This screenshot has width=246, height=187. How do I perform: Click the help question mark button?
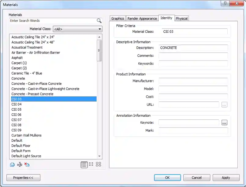click(225, 3)
